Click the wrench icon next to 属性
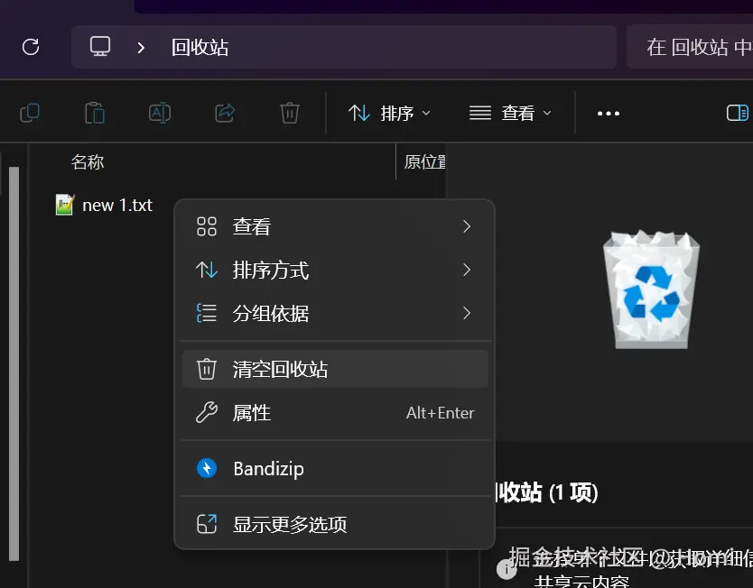The image size is (753, 588). coord(207,412)
